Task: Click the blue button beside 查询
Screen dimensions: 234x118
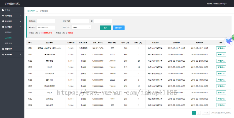Action: 119,28
